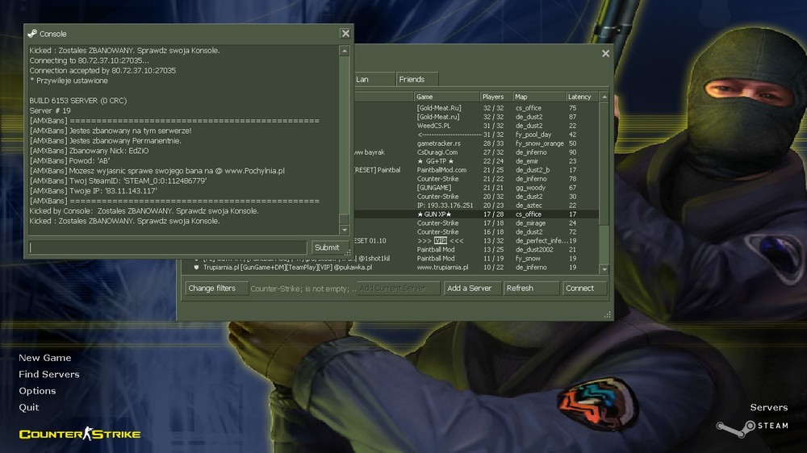This screenshot has width=807, height=453.
Task: Sort servers by Players column header
Action: [x=493, y=97]
